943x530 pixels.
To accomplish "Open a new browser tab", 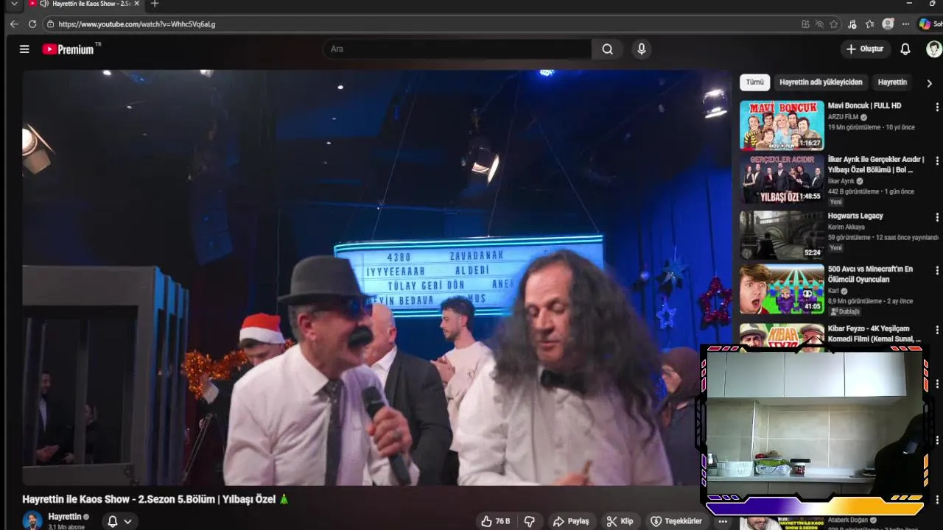I will point(155,4).
